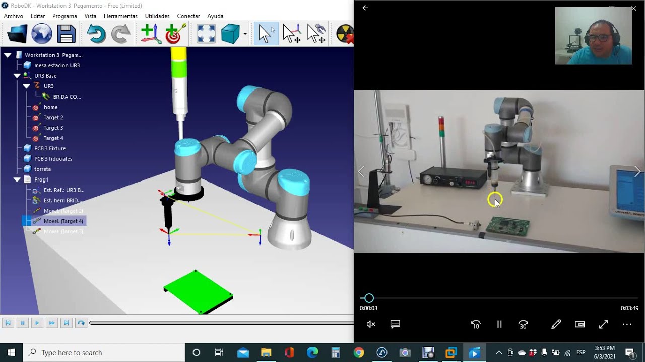The width and height of the screenshot is (645, 362).
Task: Select mesa estacion UR3 in tree
Action: coord(56,65)
